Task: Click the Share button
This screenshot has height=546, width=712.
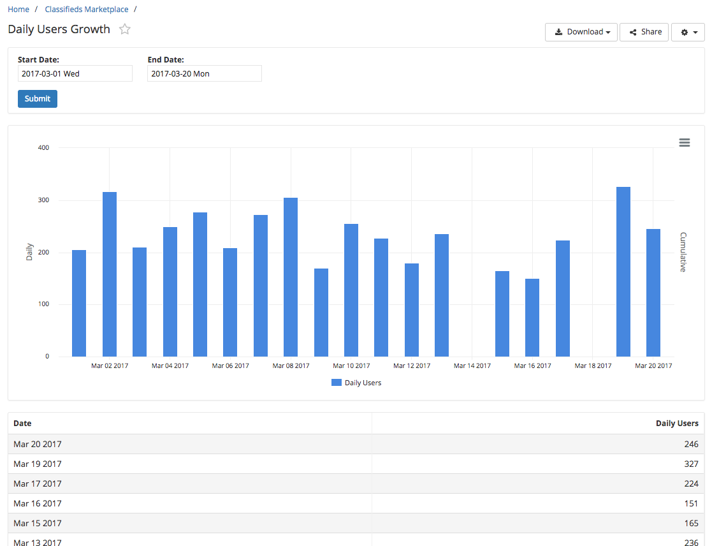Action: coord(644,32)
